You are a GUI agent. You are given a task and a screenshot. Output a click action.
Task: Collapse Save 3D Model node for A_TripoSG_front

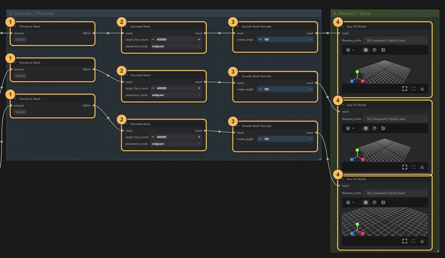[x=343, y=26]
